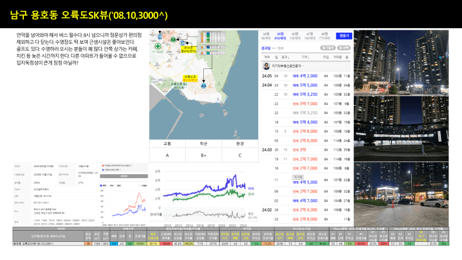Screen dimensions: 462x260
Task: Sort listings by the 경과 column arrow
Action: point(285,57)
